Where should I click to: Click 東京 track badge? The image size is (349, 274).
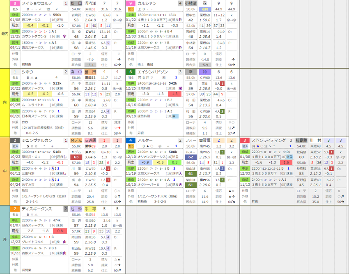tap(131, 180)
